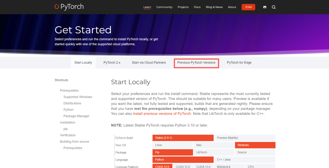The height and width of the screenshot is (168, 329).
Task: Open the Community dropdown menu
Action: coord(164,7)
